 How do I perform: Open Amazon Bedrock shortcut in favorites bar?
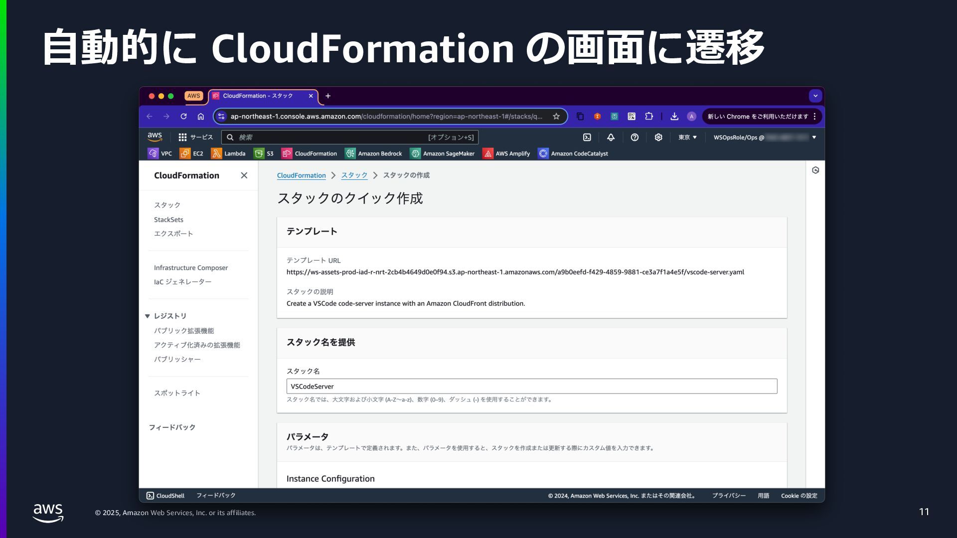(373, 153)
